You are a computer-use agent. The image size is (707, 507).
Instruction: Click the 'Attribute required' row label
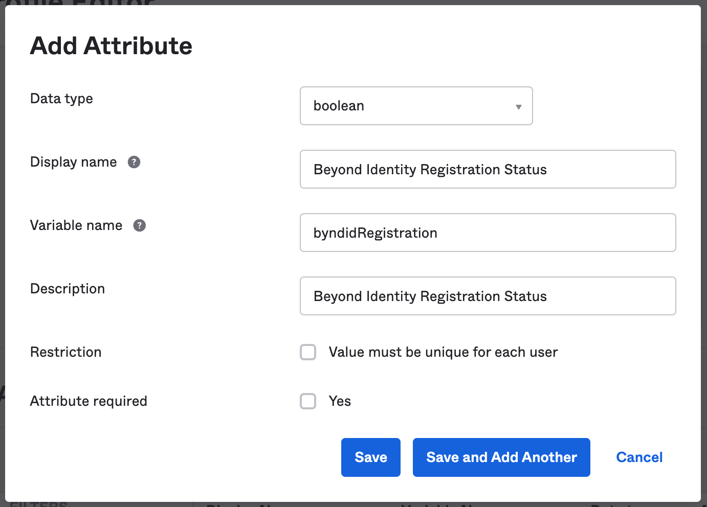[89, 401]
